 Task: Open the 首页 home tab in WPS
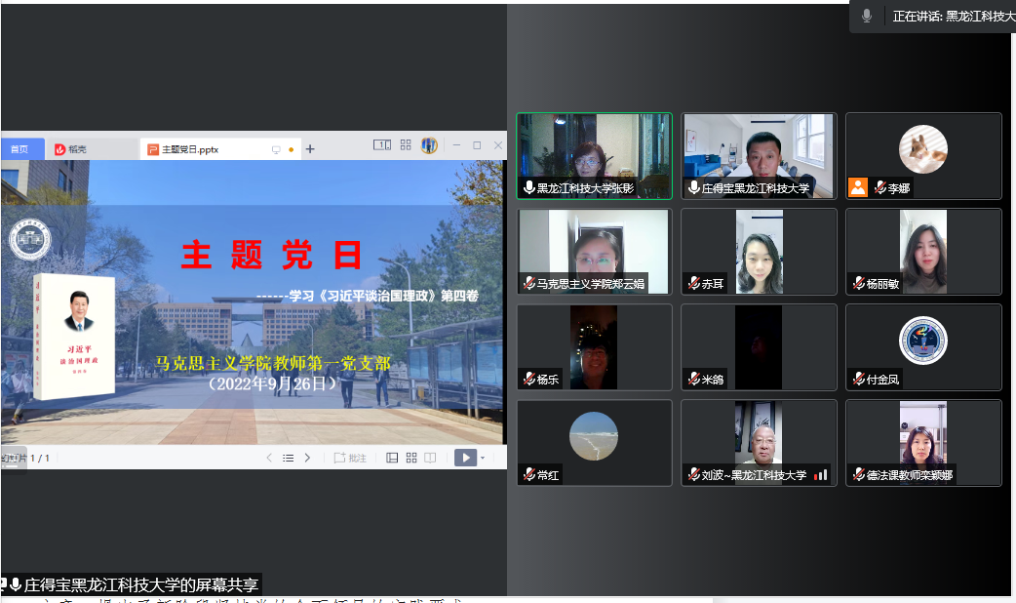(x=22, y=149)
